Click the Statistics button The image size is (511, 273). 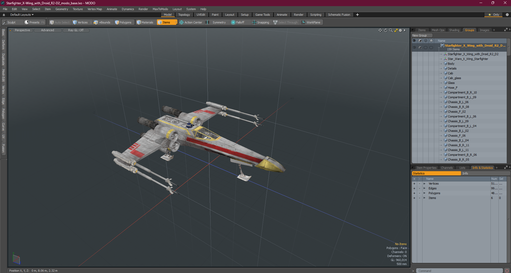[436, 173]
